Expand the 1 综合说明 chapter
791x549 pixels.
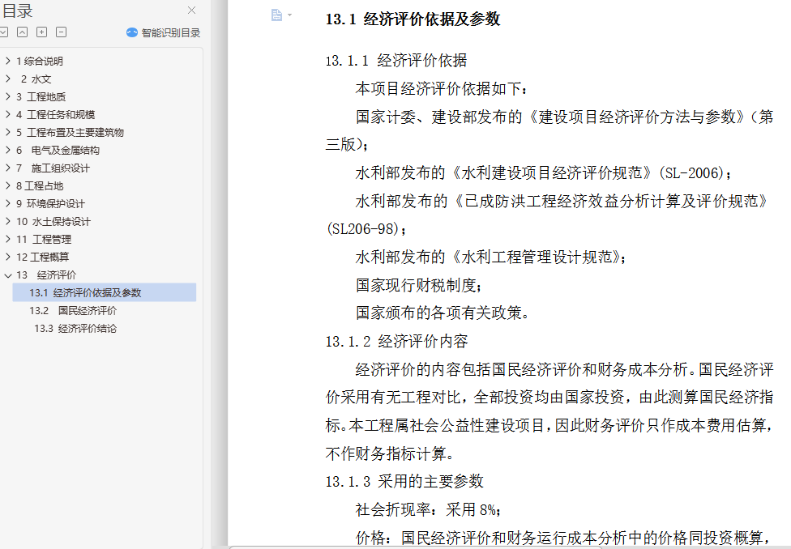pyautogui.click(x=7, y=61)
